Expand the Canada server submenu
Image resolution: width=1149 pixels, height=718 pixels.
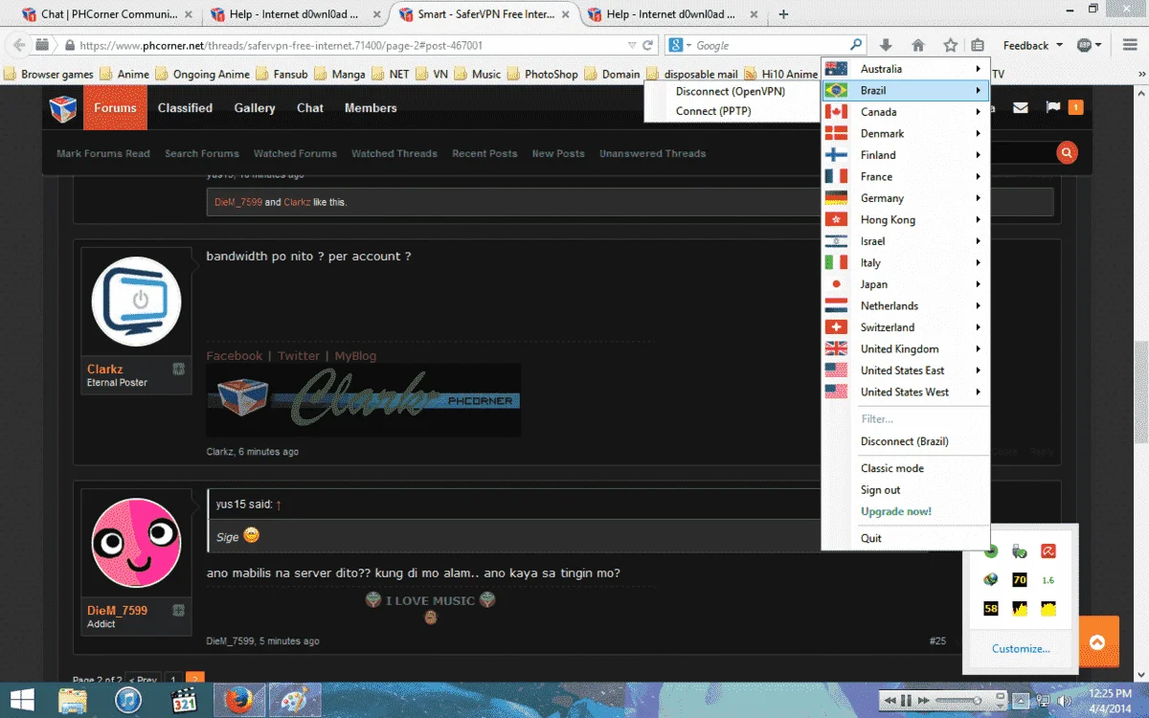(x=905, y=112)
